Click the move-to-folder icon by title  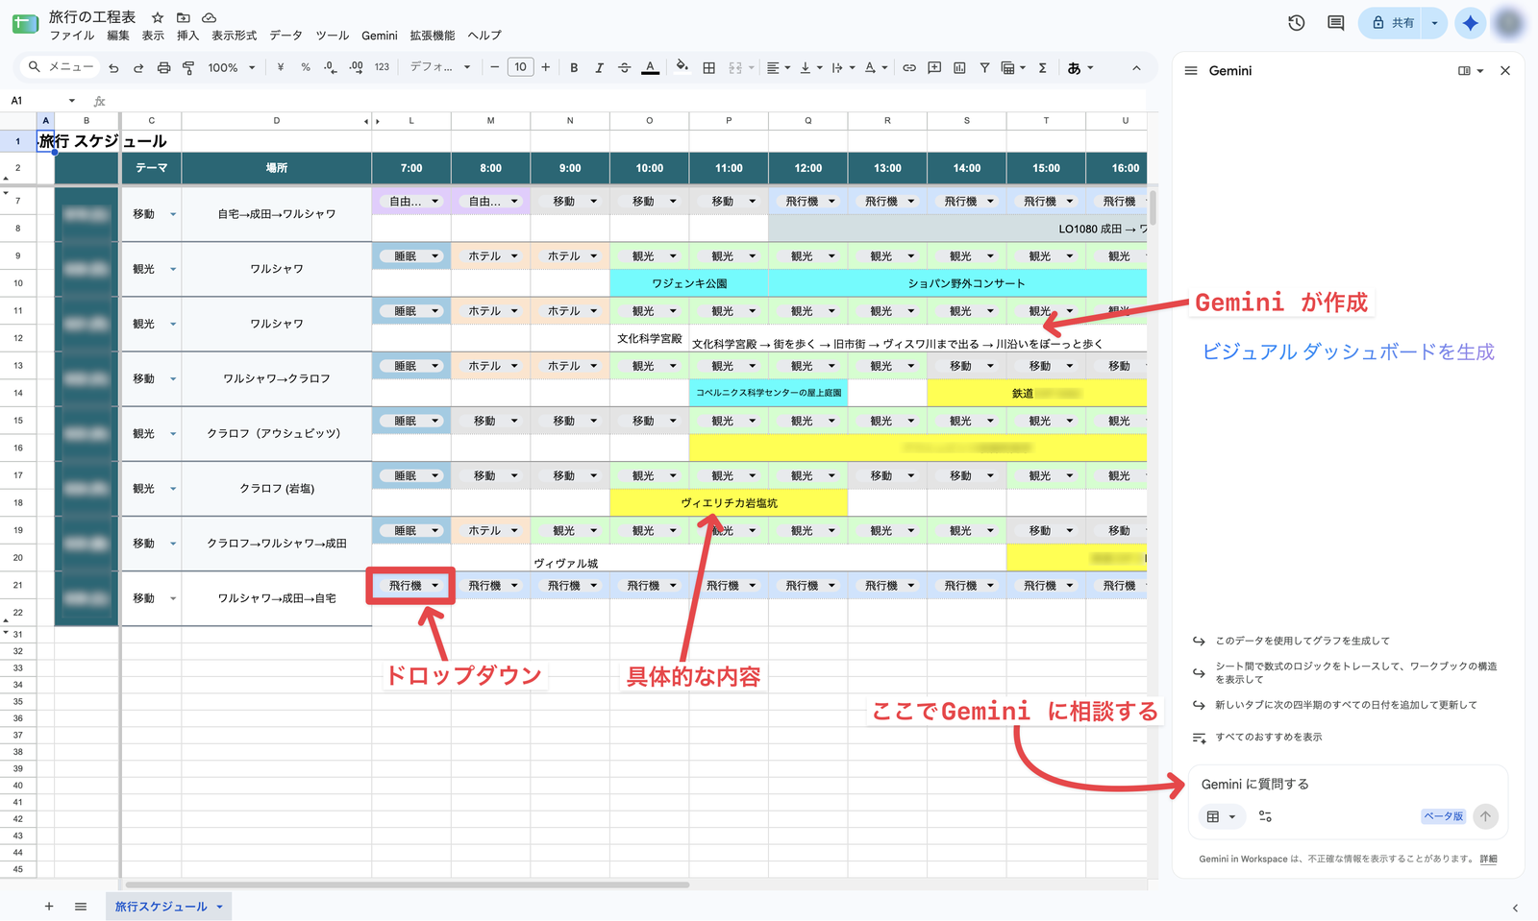coord(184,17)
